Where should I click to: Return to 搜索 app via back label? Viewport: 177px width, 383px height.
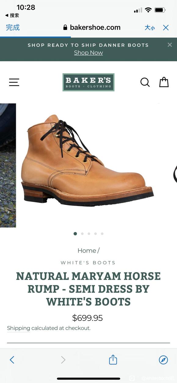pyautogui.click(x=12, y=15)
